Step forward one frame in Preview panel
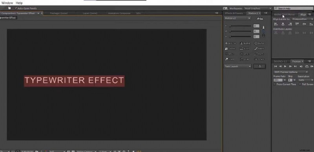 [x=290, y=66]
